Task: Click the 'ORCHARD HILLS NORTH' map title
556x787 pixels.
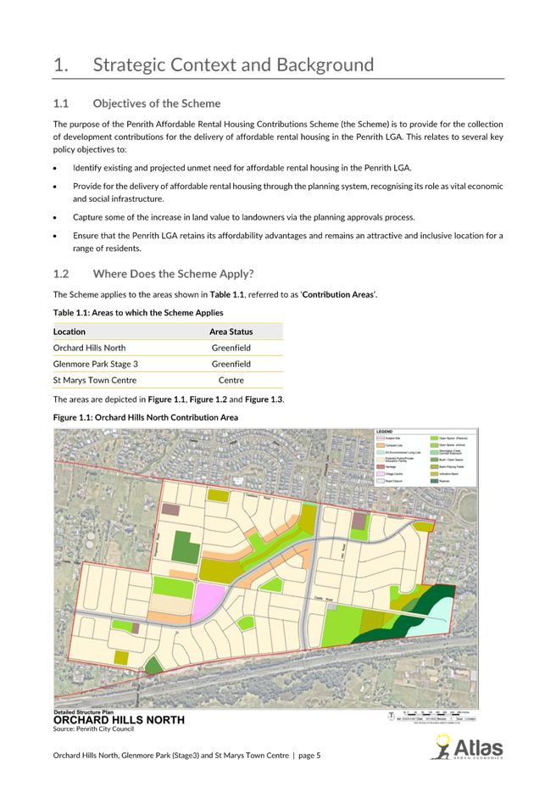Action: [x=119, y=720]
